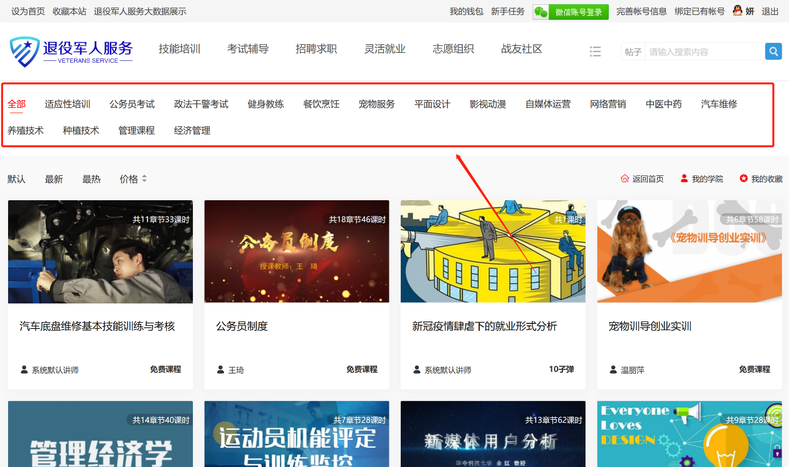Click the blue search magnifier button
789x467 pixels.
point(773,52)
